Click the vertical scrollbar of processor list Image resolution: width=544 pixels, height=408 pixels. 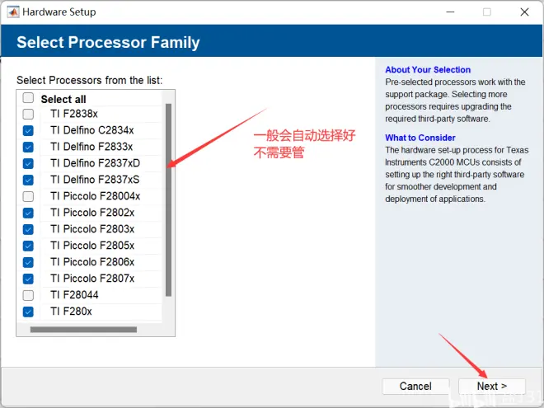point(169,199)
